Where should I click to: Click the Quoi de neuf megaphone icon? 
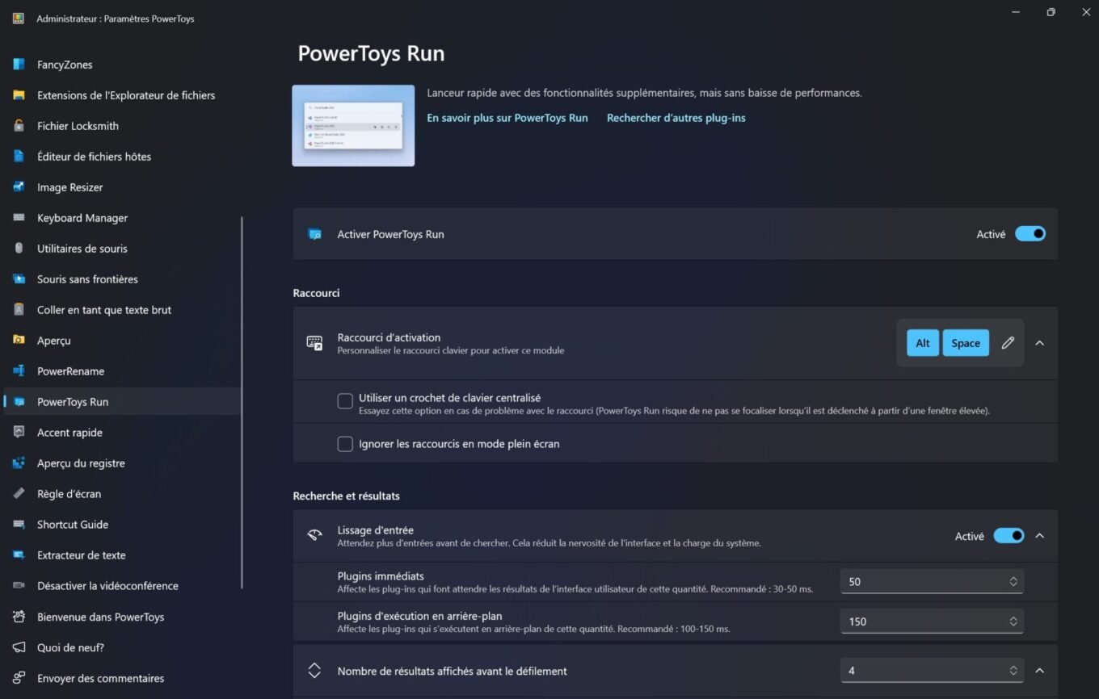coord(19,647)
